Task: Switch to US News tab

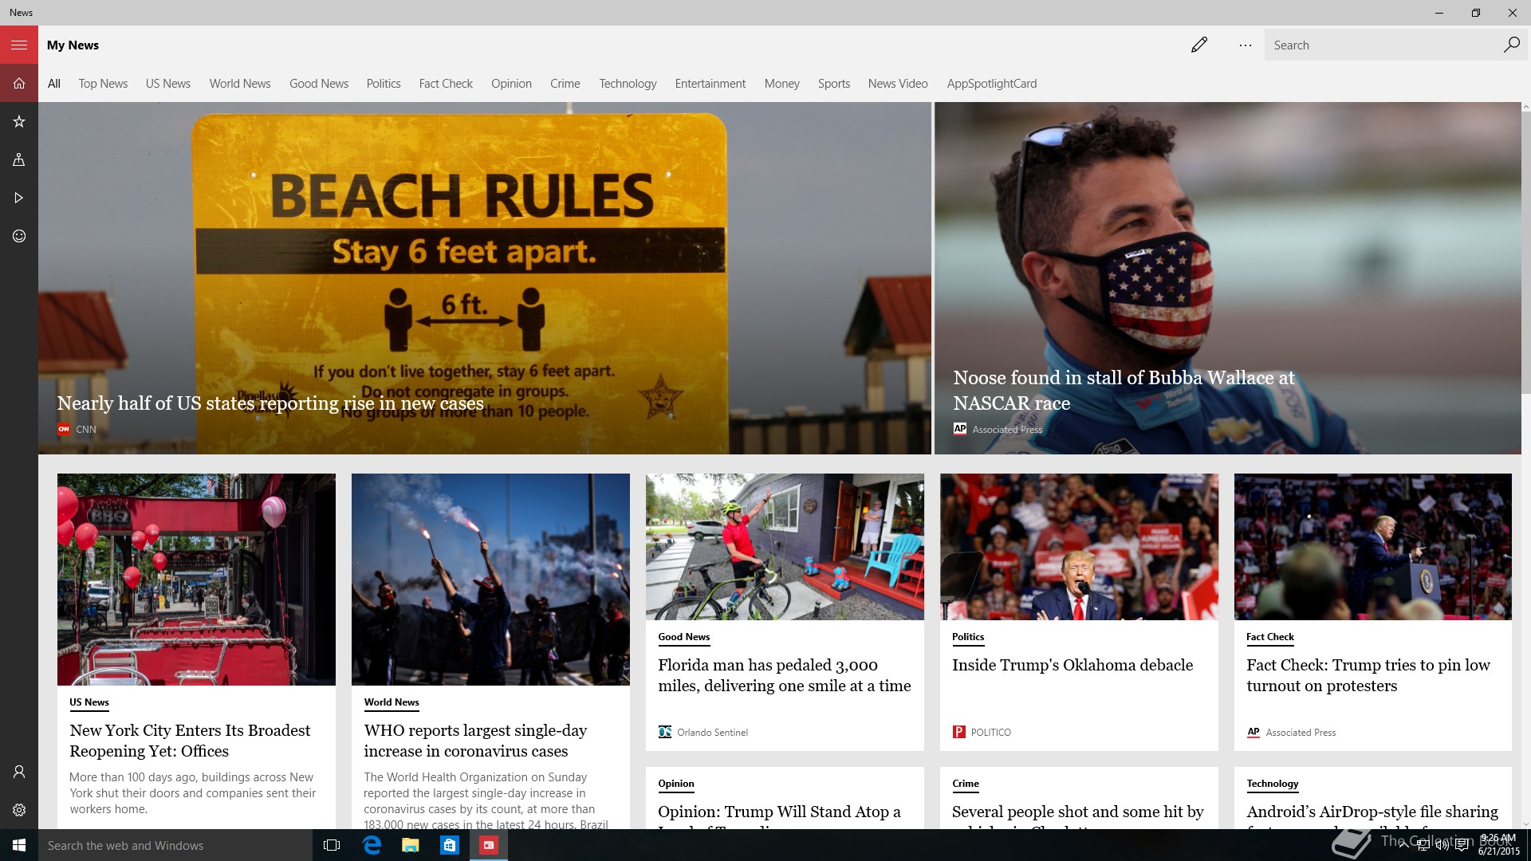Action: pyautogui.click(x=168, y=84)
